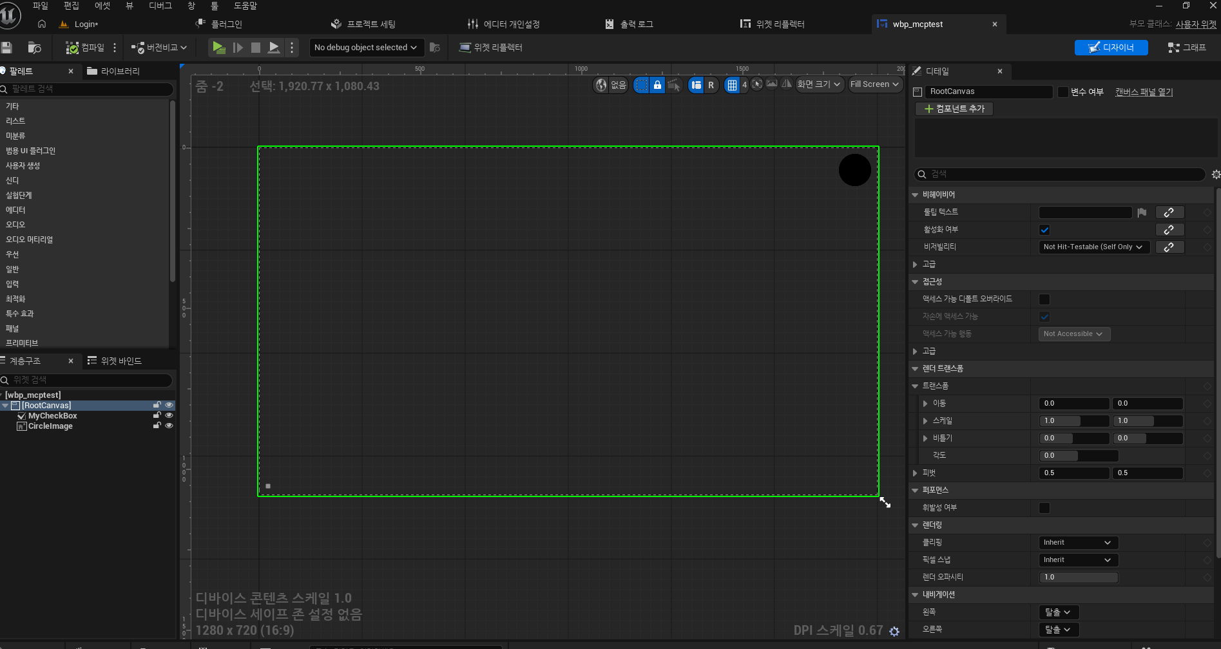Open the DPI scale settings gear
The image size is (1221, 649).
[x=894, y=632]
